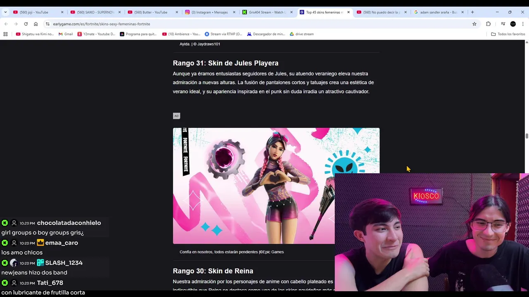The width and height of the screenshot is (529, 297).
Task: Click the 'Rango 30: Skin de Reina' heading
Action: coord(213,271)
